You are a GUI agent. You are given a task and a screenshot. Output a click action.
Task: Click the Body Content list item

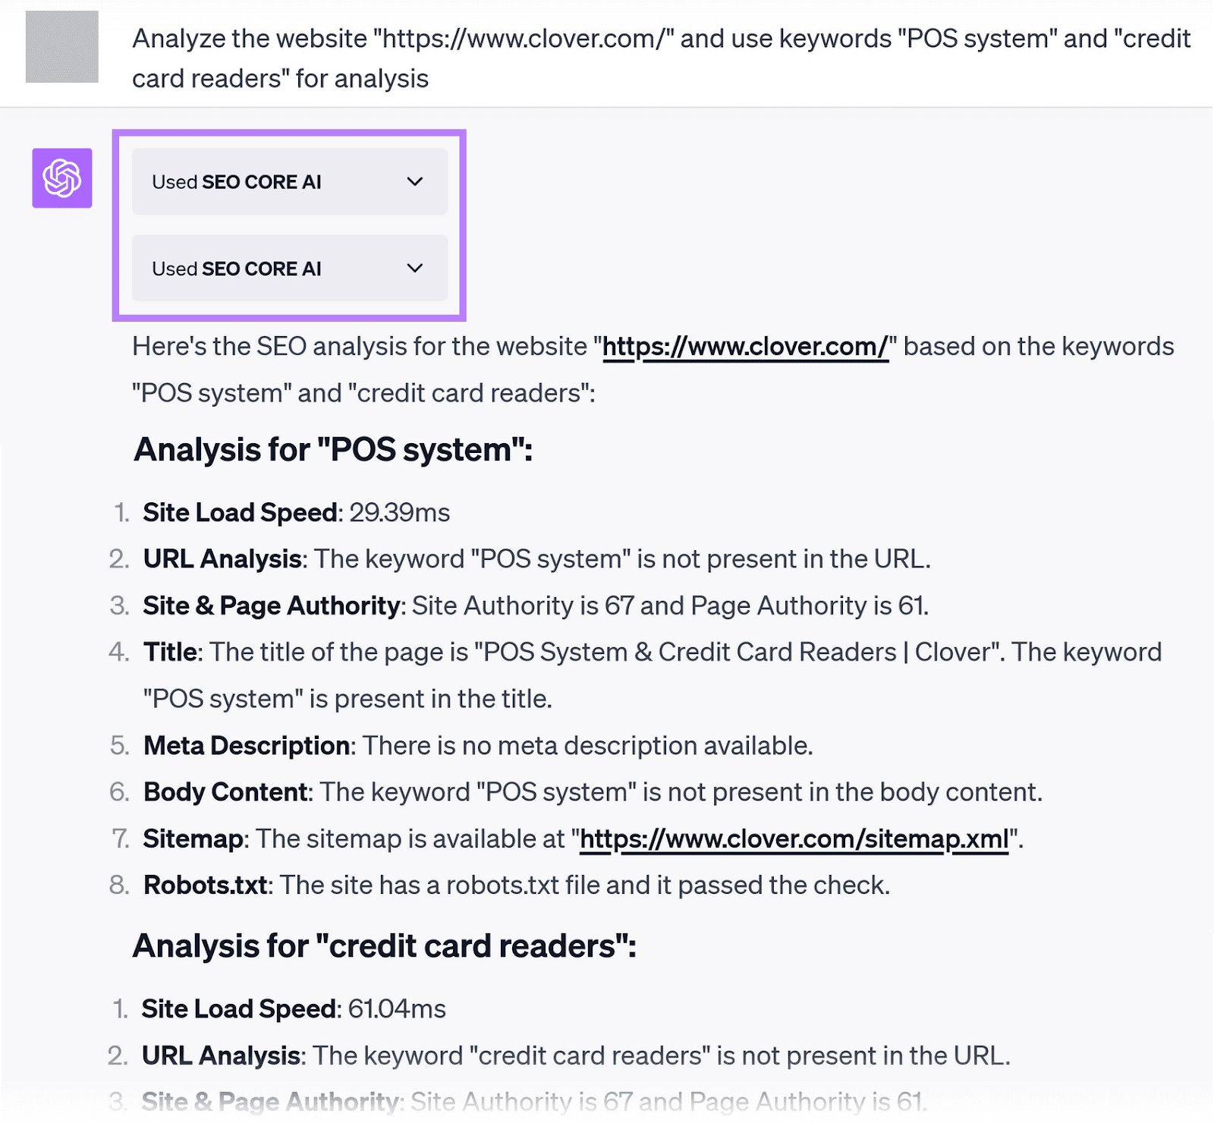pyautogui.click(x=592, y=792)
